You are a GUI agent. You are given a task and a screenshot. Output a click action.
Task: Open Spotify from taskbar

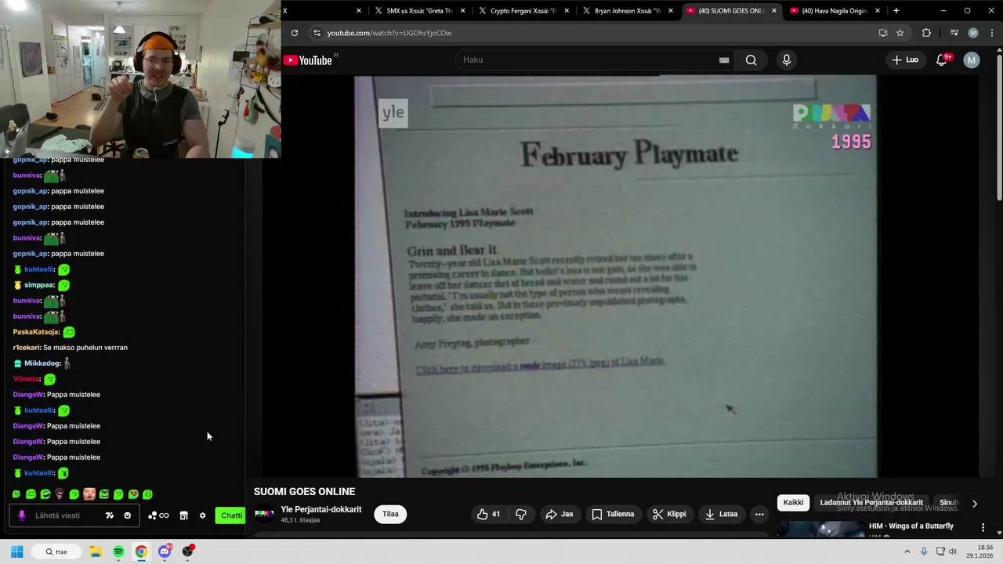(118, 551)
